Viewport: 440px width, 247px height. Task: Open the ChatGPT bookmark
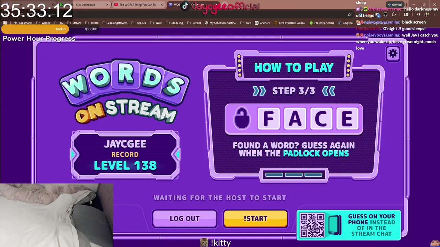pyautogui.click(x=263, y=23)
